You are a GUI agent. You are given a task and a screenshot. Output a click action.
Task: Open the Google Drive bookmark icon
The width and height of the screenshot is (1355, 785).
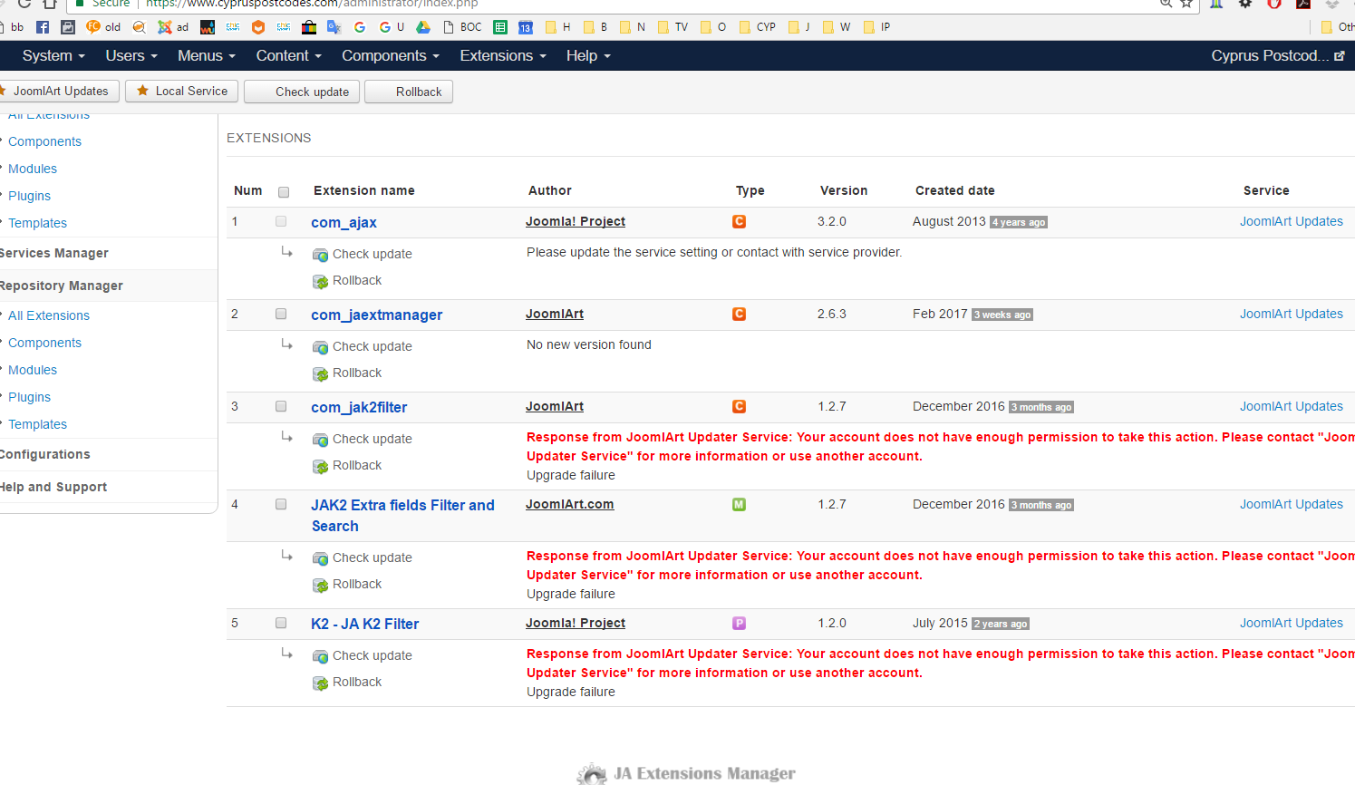tap(423, 27)
